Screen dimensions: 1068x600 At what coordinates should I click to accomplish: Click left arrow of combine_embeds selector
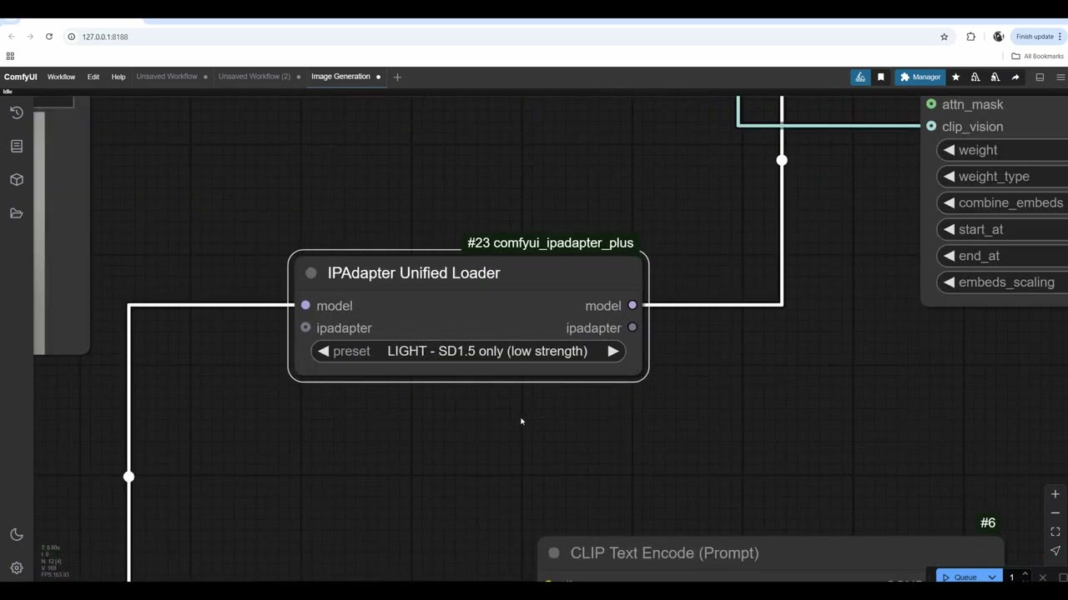949,203
